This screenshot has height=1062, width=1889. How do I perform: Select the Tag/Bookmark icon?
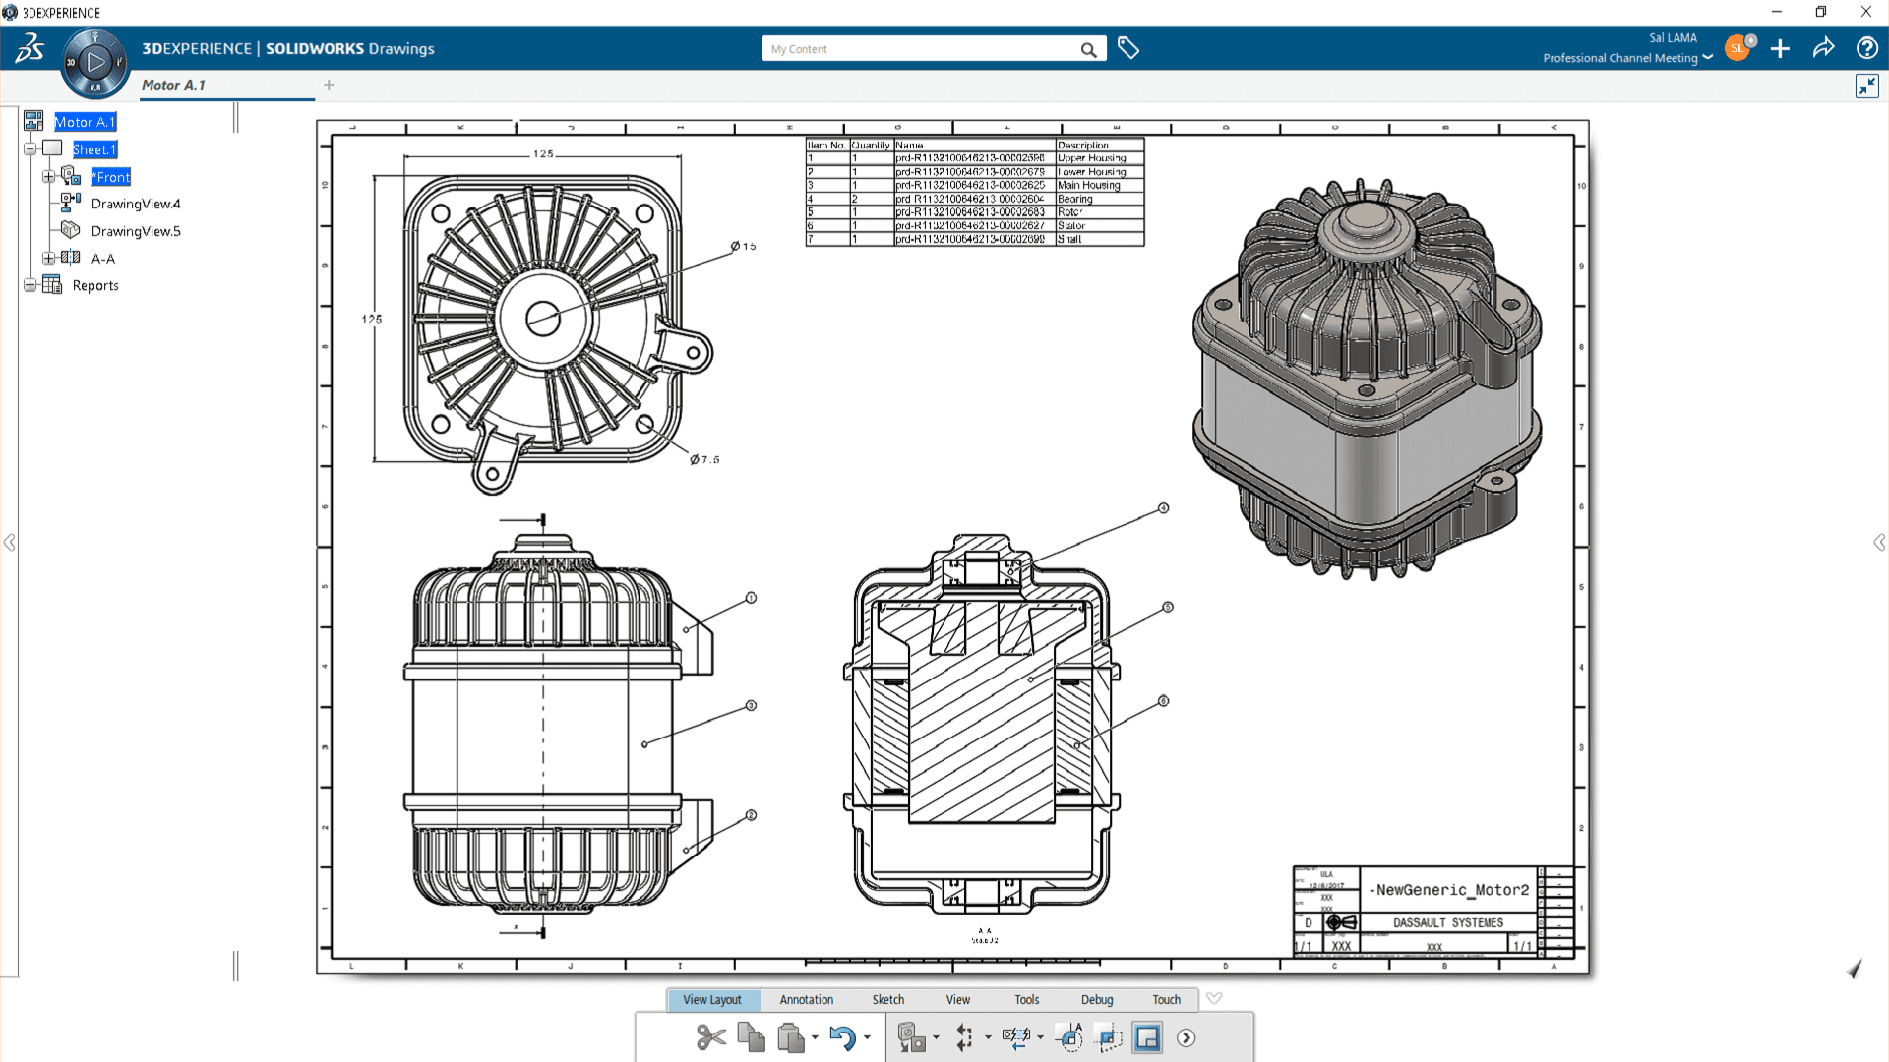1127,48
